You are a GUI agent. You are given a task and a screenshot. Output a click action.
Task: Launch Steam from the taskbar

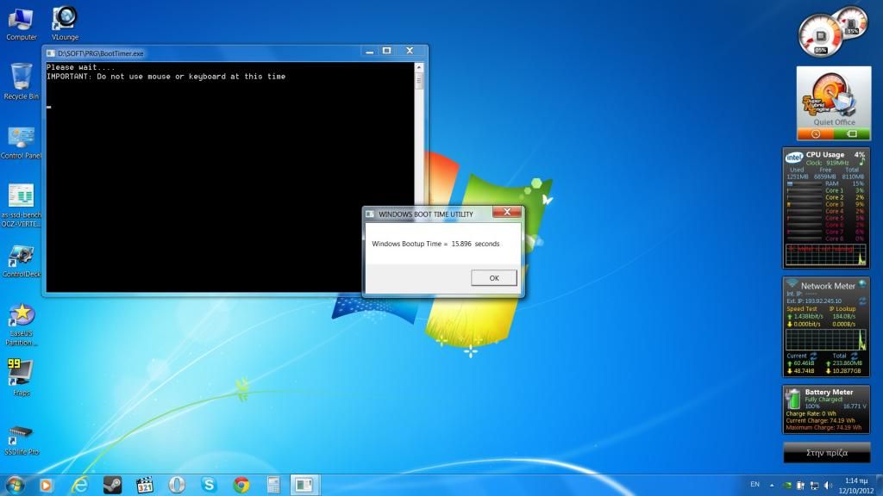pos(111,485)
